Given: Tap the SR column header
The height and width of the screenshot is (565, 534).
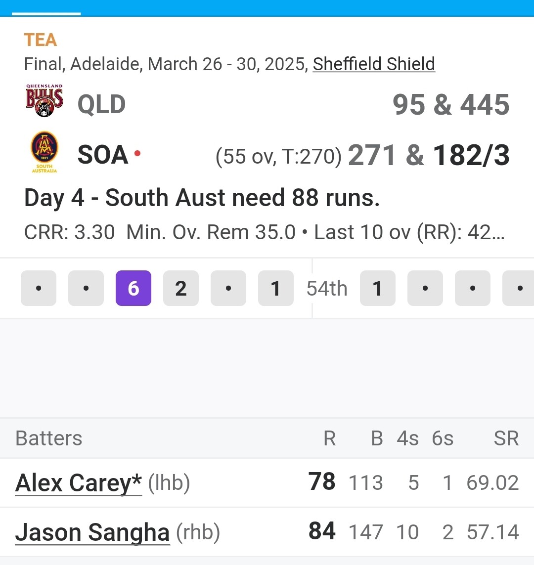Looking at the screenshot, I should (x=506, y=438).
